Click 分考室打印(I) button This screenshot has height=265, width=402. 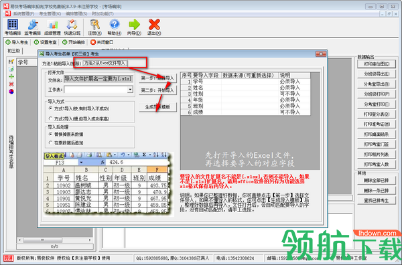coord(377,104)
